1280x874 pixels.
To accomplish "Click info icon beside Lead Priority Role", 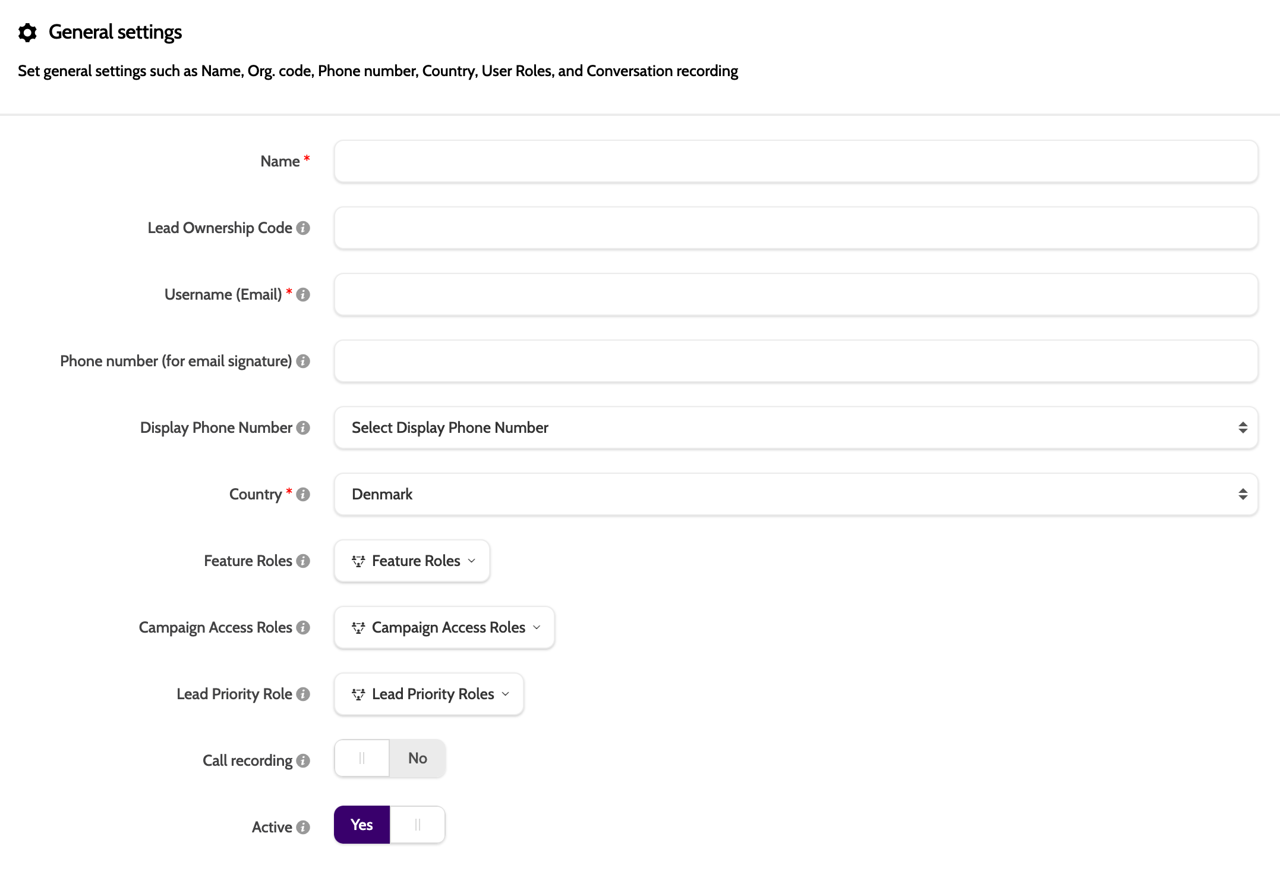I will [x=303, y=694].
